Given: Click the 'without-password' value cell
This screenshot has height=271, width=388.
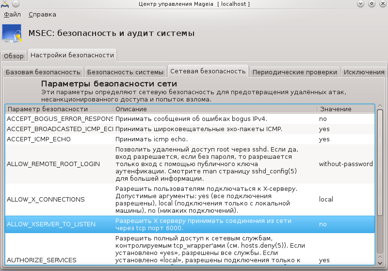Looking at the screenshot, I should pyautogui.click(x=346, y=164).
